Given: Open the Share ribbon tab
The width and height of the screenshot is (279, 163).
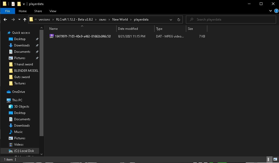Looking at the screenshot, I should pyautogui.click(x=38, y=11).
